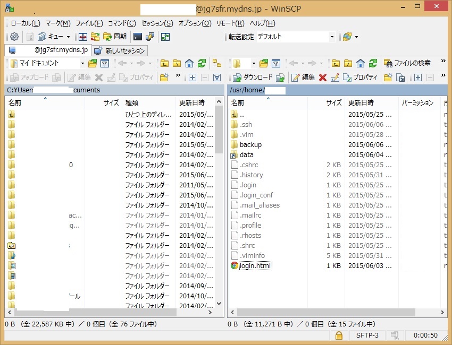Click the remote panel select files plus icon
Screen dimensions: 452x345
417,77
